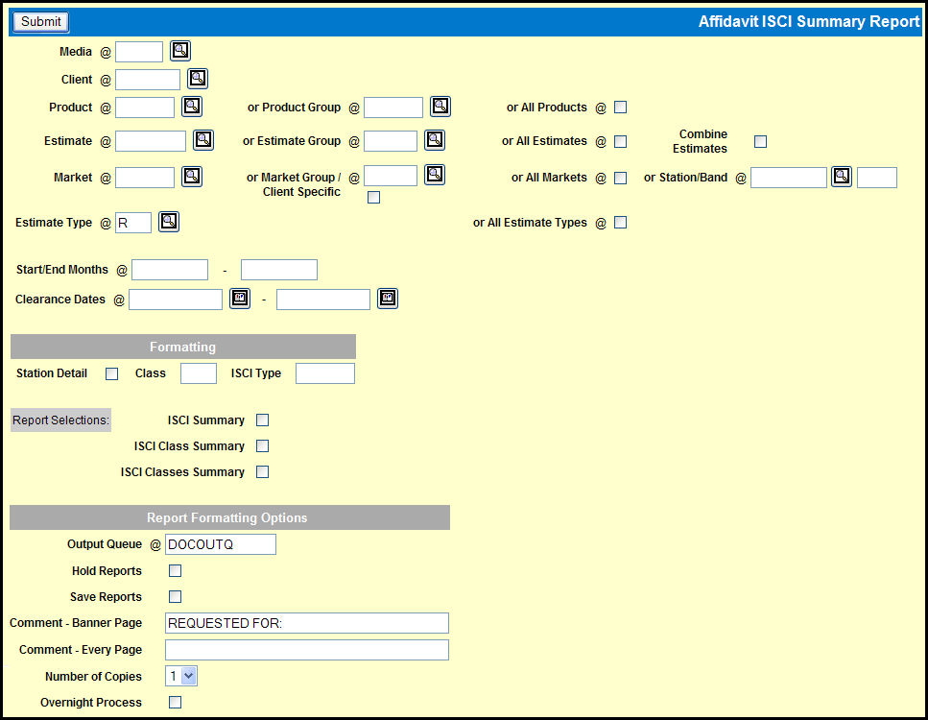Toggle the Station Detail checkbox
The width and height of the screenshot is (928, 720).
[111, 373]
